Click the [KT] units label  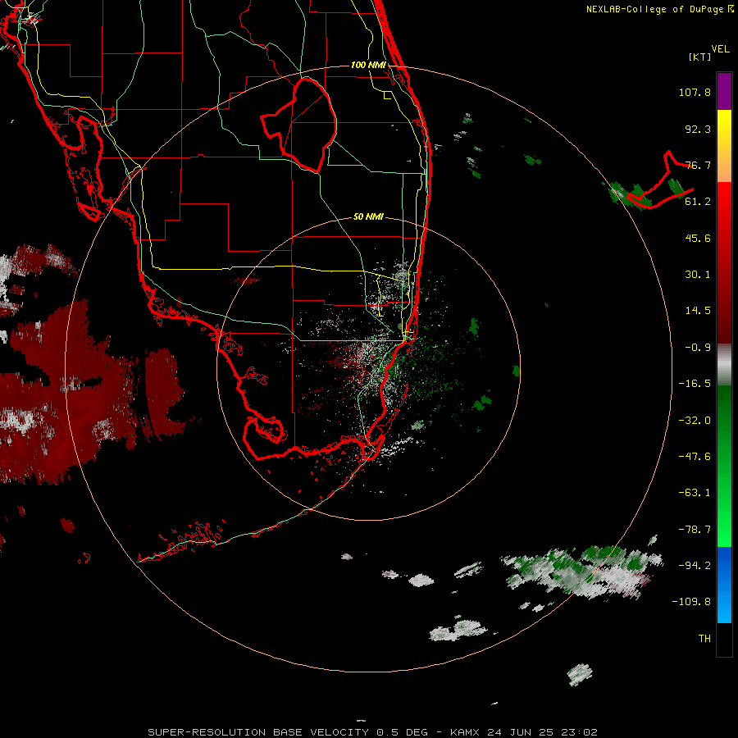click(x=699, y=57)
